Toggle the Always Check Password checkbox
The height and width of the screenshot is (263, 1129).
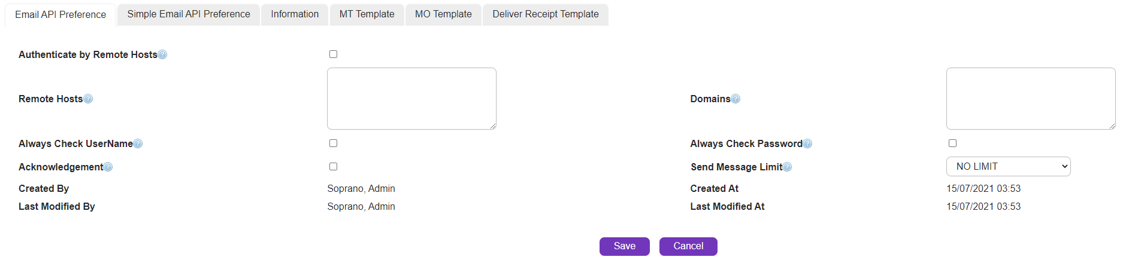952,143
